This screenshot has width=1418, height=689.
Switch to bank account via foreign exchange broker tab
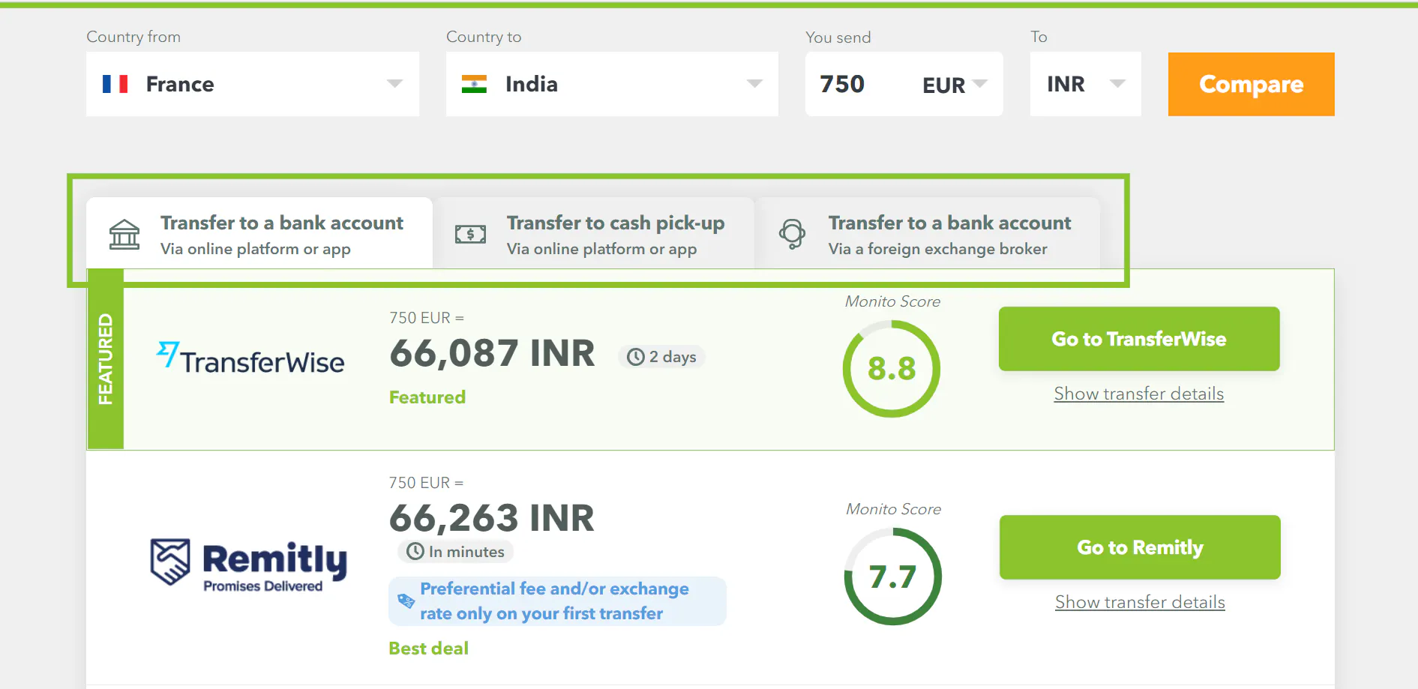click(928, 233)
